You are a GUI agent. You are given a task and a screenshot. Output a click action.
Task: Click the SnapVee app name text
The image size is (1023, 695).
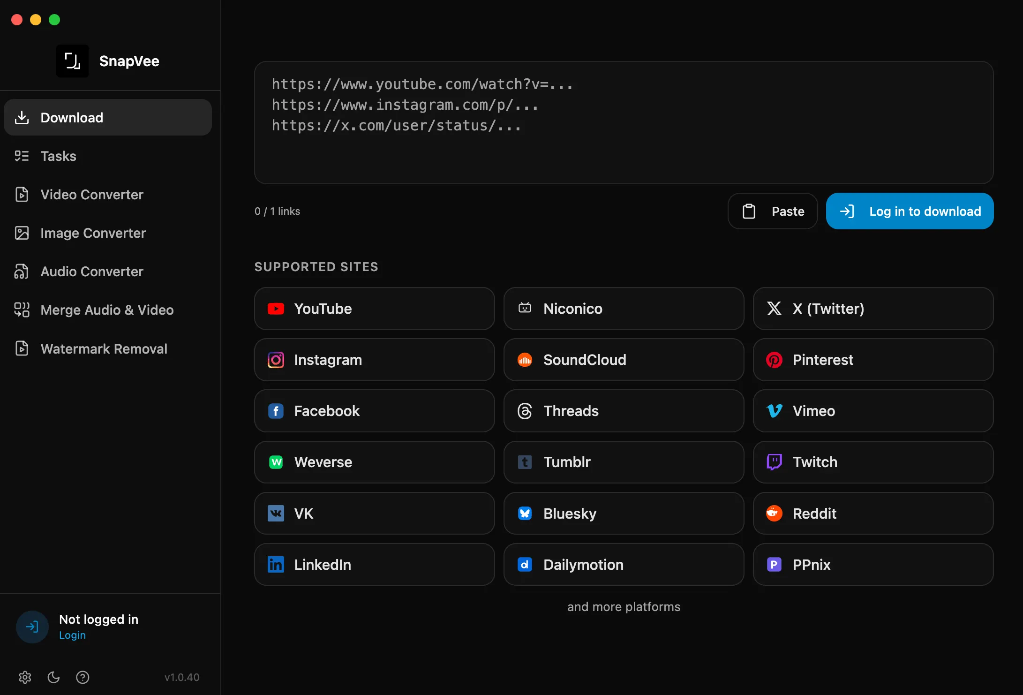pyautogui.click(x=129, y=61)
